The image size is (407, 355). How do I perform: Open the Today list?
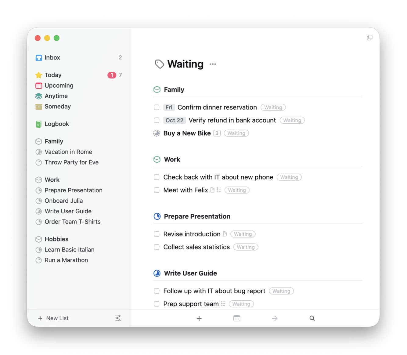[x=53, y=75]
